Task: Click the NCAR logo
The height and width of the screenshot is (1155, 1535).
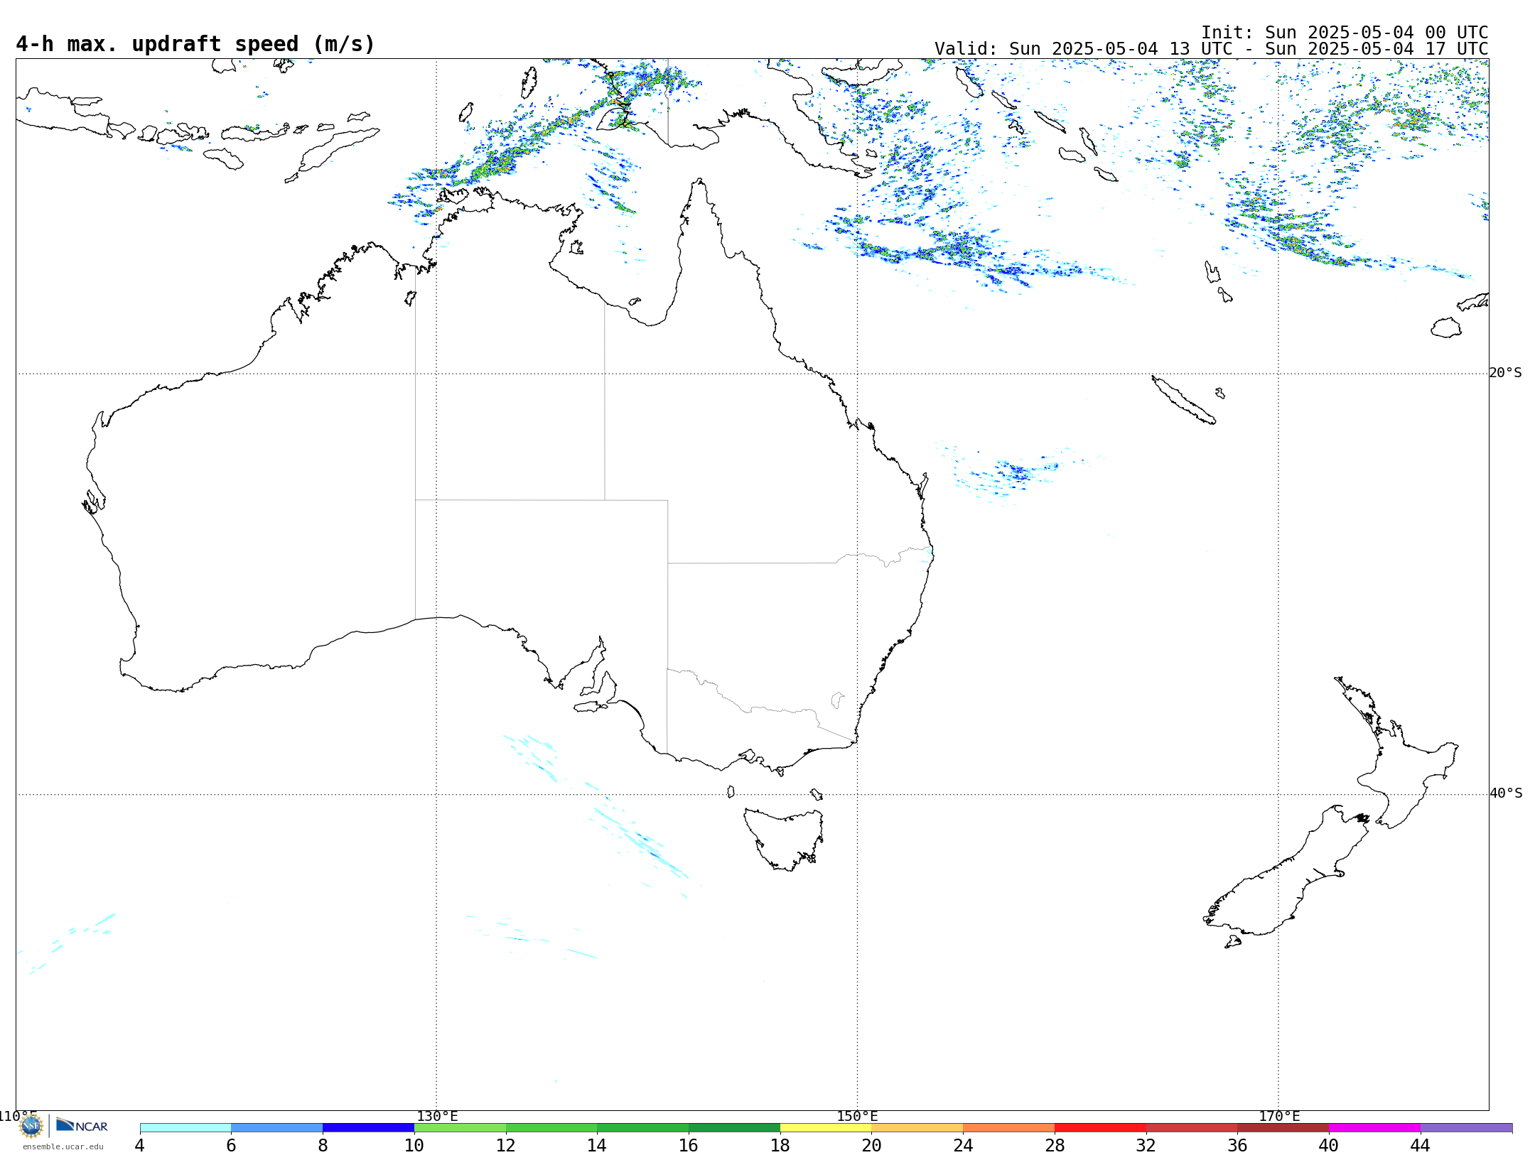Action: [x=82, y=1126]
